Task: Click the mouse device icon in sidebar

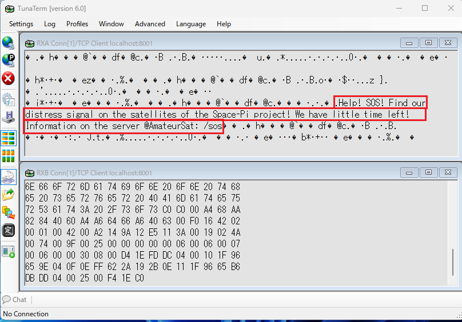Action: click(8, 176)
